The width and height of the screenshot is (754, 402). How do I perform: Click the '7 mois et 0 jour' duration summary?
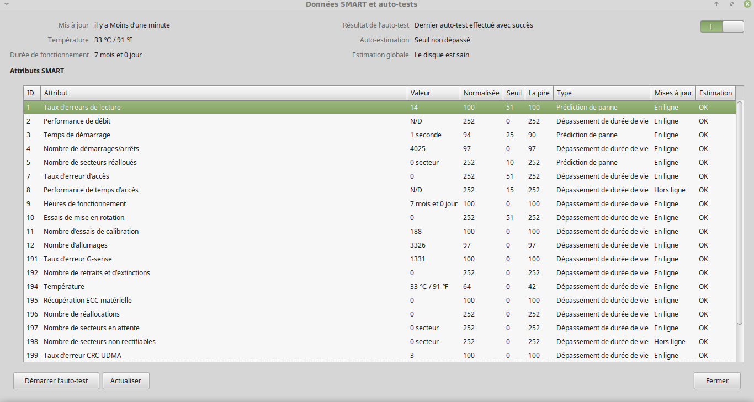(118, 55)
